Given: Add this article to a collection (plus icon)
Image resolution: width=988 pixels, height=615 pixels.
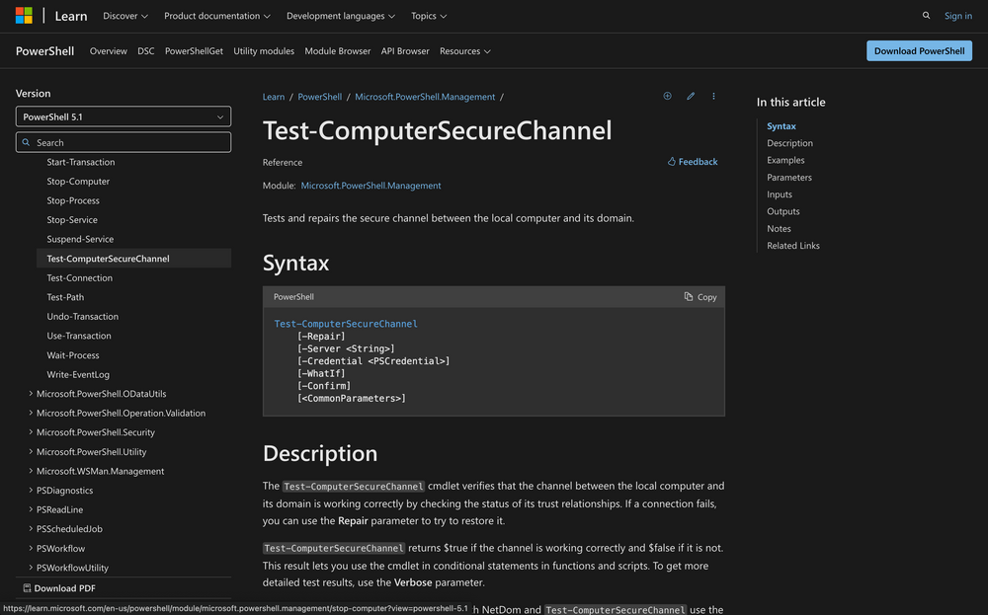Looking at the screenshot, I should tap(667, 96).
